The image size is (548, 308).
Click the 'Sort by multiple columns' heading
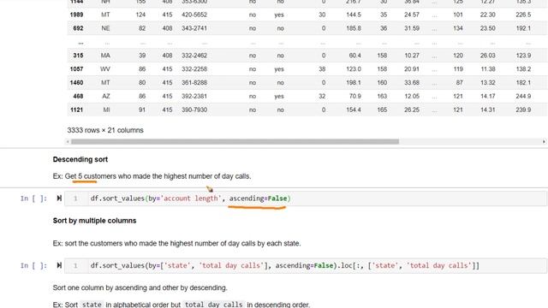click(x=94, y=221)
